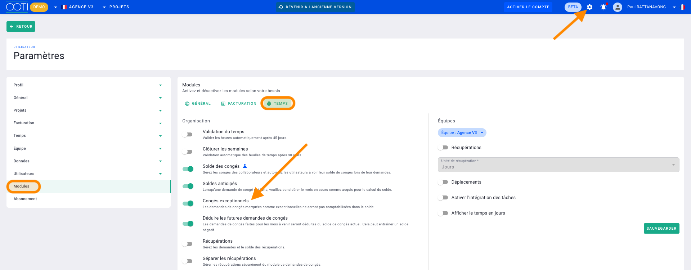Expand the Temps sidebar section
This screenshot has width=691, height=270.
(x=88, y=135)
